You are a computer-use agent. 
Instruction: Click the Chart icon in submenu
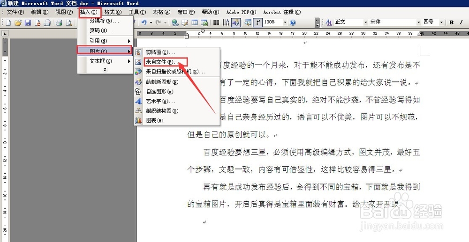point(138,121)
